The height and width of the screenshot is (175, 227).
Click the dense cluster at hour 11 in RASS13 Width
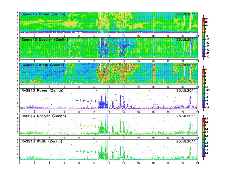point(102,155)
